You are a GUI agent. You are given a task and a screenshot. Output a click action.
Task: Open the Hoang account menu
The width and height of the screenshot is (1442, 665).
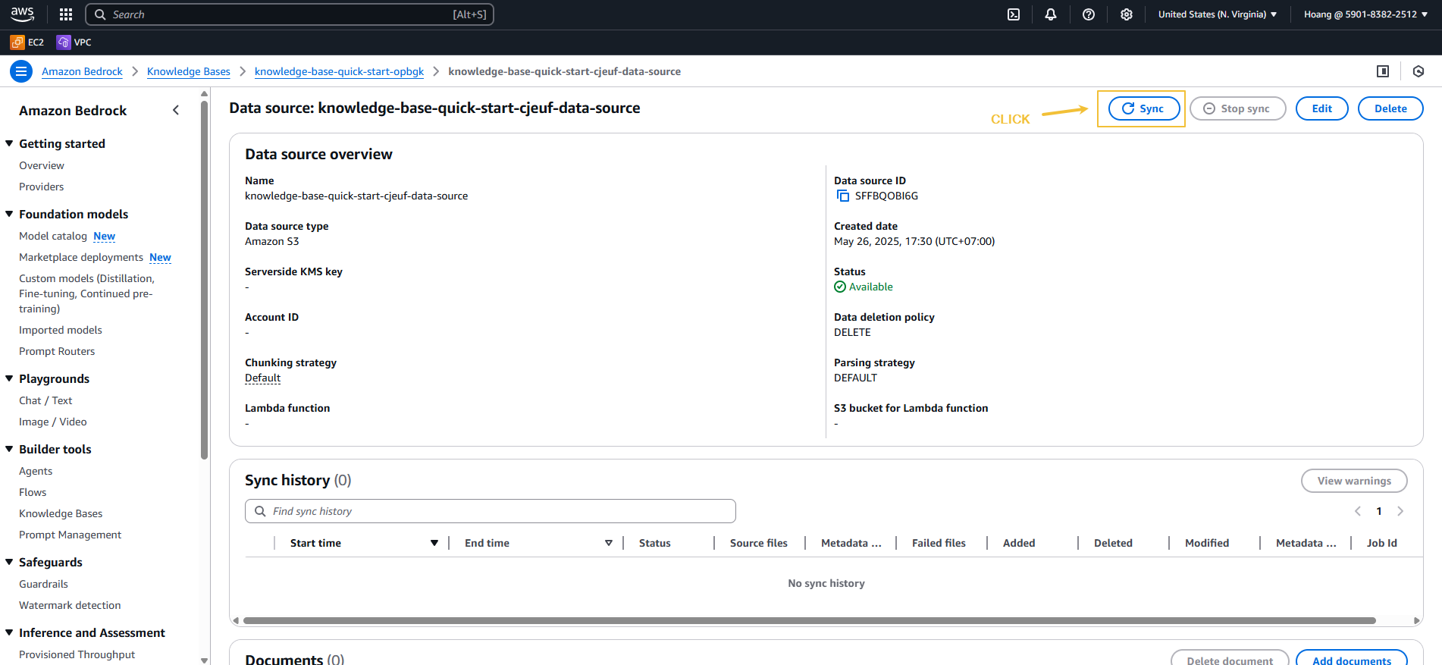coord(1365,14)
